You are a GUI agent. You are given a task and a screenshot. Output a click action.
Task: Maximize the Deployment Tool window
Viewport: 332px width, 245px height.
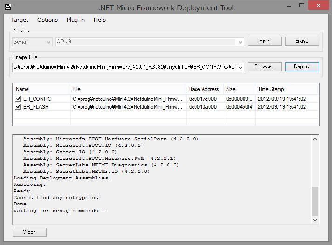[302, 6]
